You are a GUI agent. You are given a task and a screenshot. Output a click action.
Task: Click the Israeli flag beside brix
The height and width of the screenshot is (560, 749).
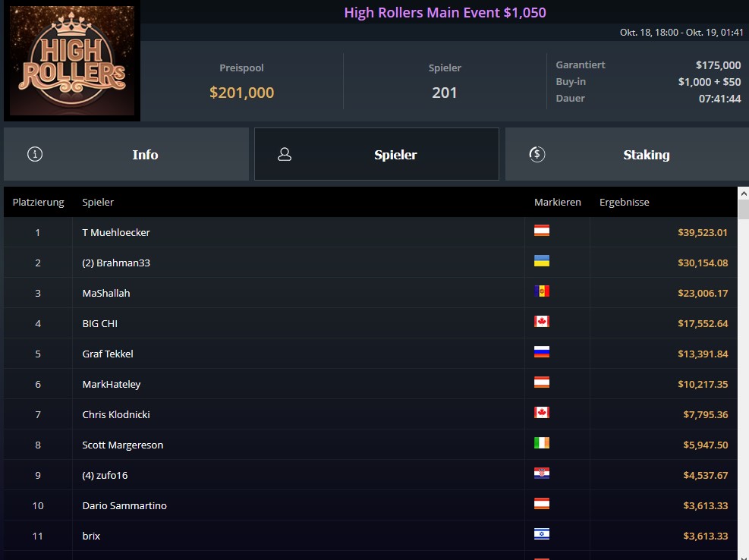coord(542,534)
